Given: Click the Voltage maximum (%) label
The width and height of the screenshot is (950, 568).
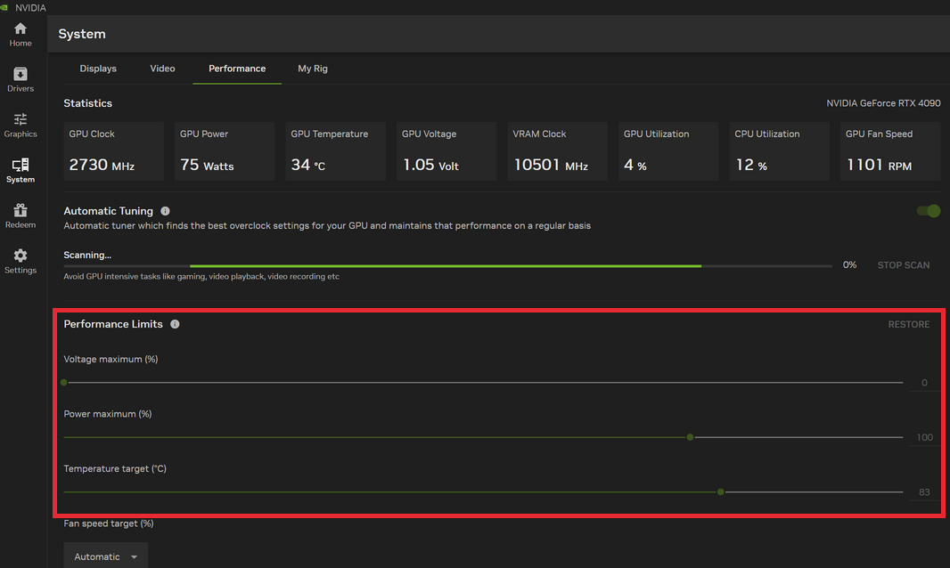Looking at the screenshot, I should pyautogui.click(x=111, y=359).
